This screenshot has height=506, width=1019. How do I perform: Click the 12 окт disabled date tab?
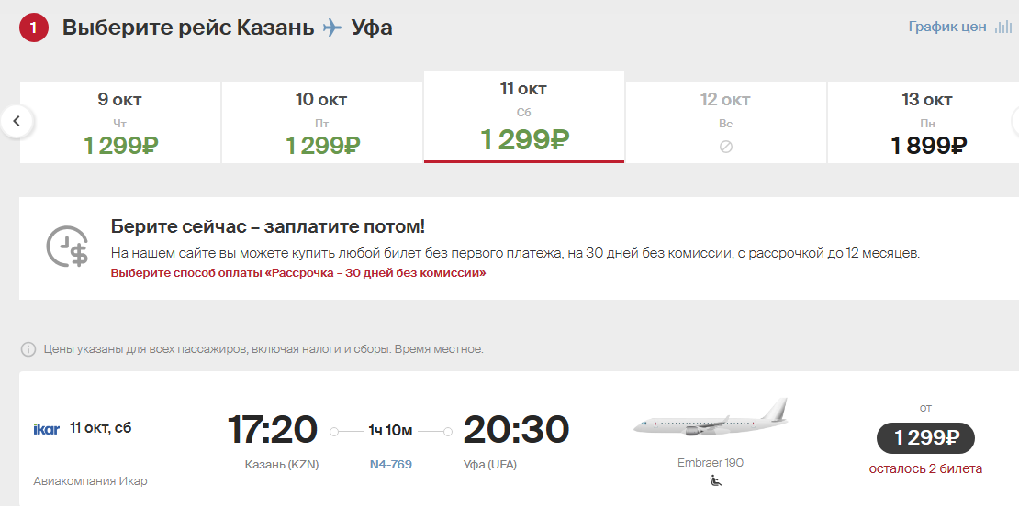pos(726,123)
